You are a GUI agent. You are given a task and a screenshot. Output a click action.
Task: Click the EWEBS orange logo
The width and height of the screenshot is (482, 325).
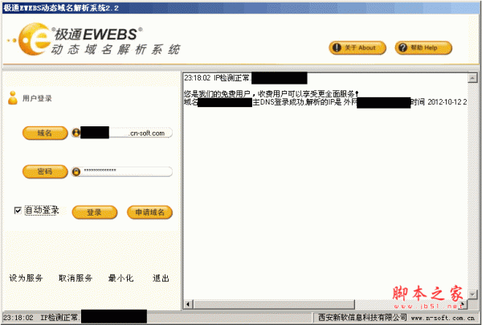pos(34,39)
